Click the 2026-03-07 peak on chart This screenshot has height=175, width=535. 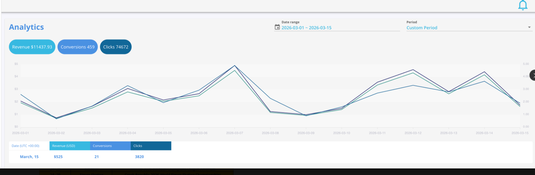(x=235, y=66)
